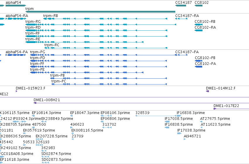Open EST EK238849.5prime
Screen dimensions: 249x164
coord(57,119)
